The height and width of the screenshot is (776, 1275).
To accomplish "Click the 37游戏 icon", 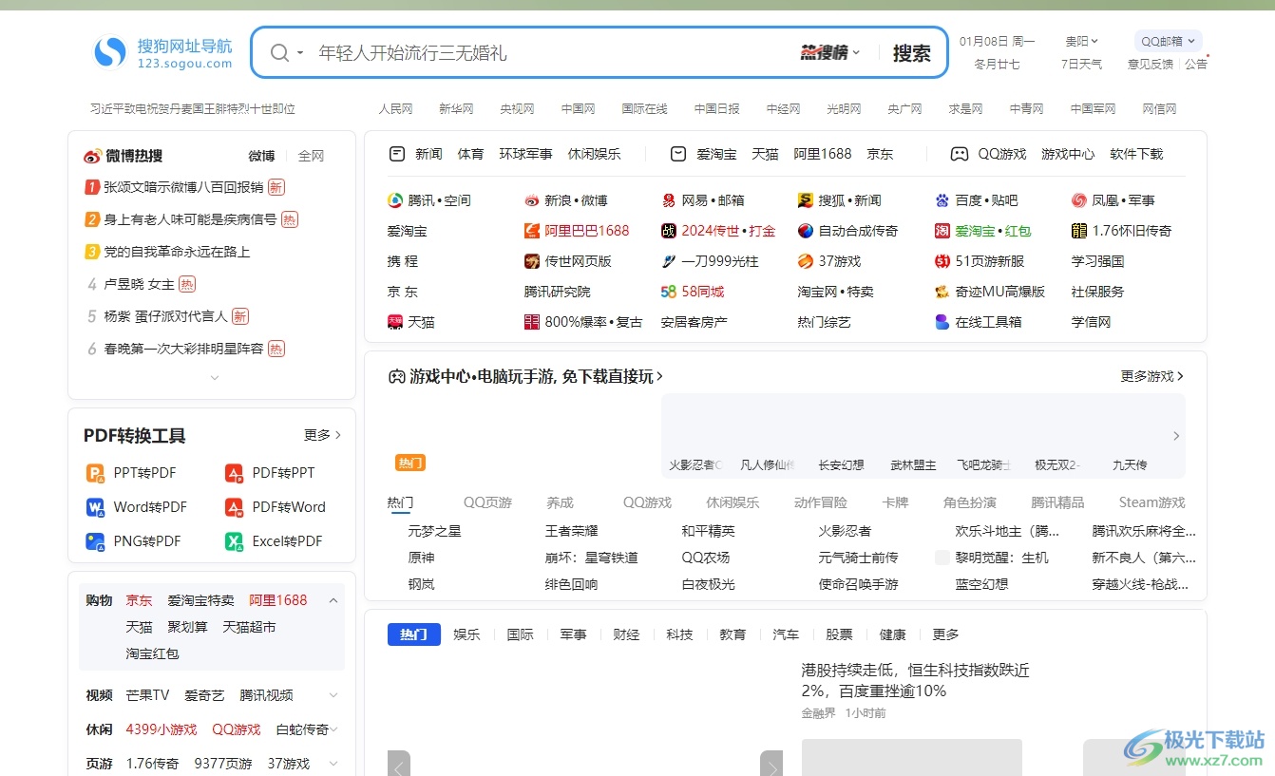I will click(806, 261).
